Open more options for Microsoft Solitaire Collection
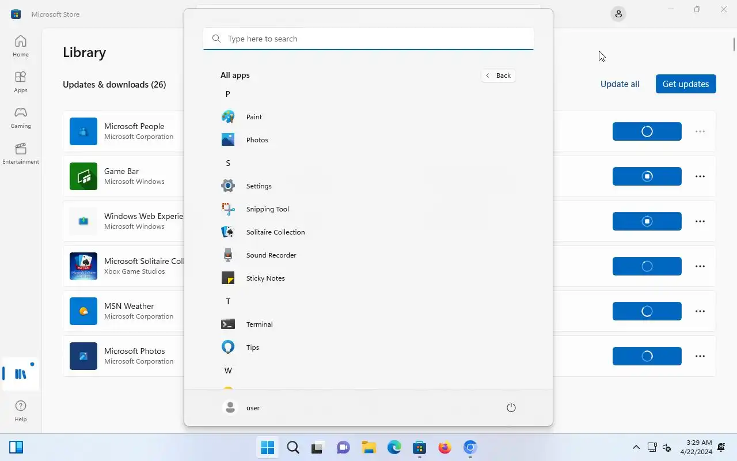 (700, 266)
